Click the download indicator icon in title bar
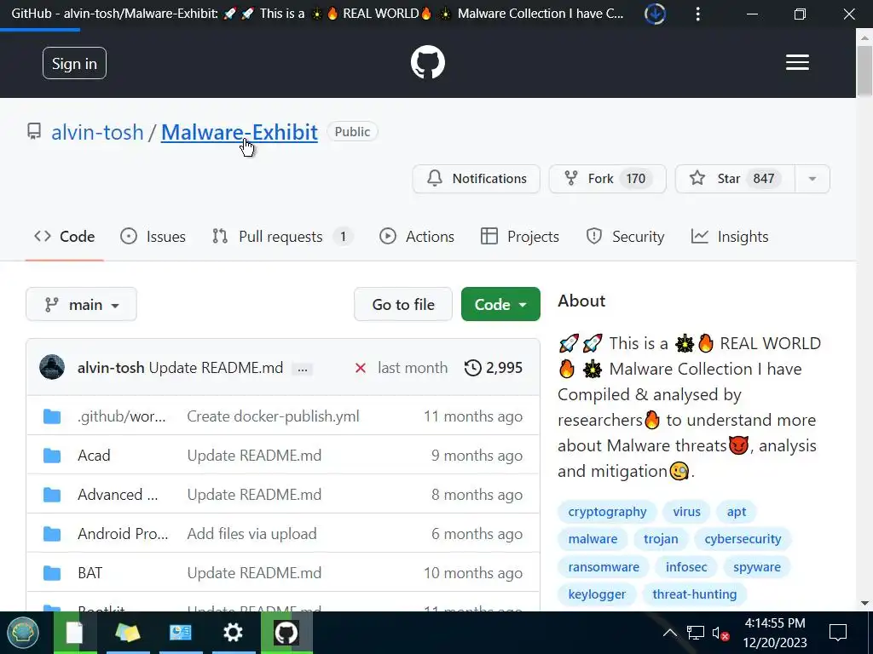This screenshot has width=873, height=654. click(x=655, y=14)
